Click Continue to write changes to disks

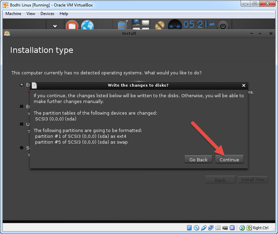click(x=229, y=159)
